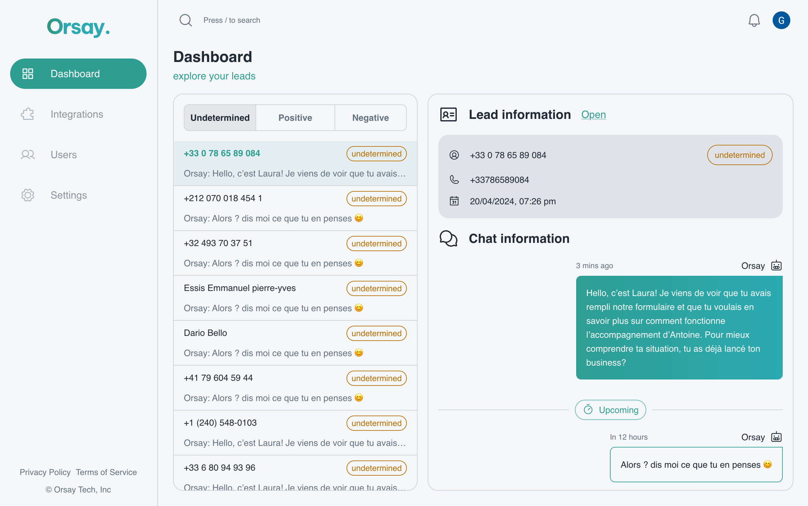
Task: Select the Undetermined leads tab
Action: point(220,117)
